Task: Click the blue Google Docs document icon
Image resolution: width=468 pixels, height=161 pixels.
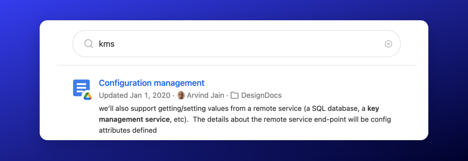Action: (x=81, y=87)
